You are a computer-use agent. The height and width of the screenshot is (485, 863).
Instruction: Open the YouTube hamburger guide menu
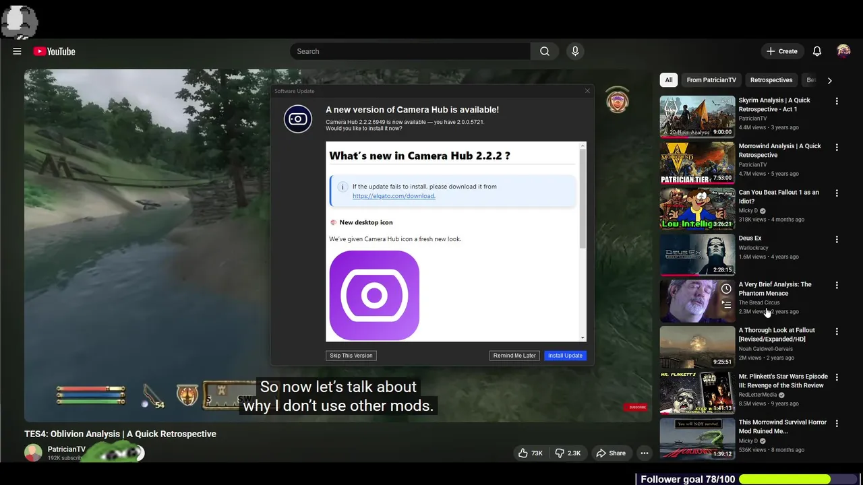(x=17, y=51)
